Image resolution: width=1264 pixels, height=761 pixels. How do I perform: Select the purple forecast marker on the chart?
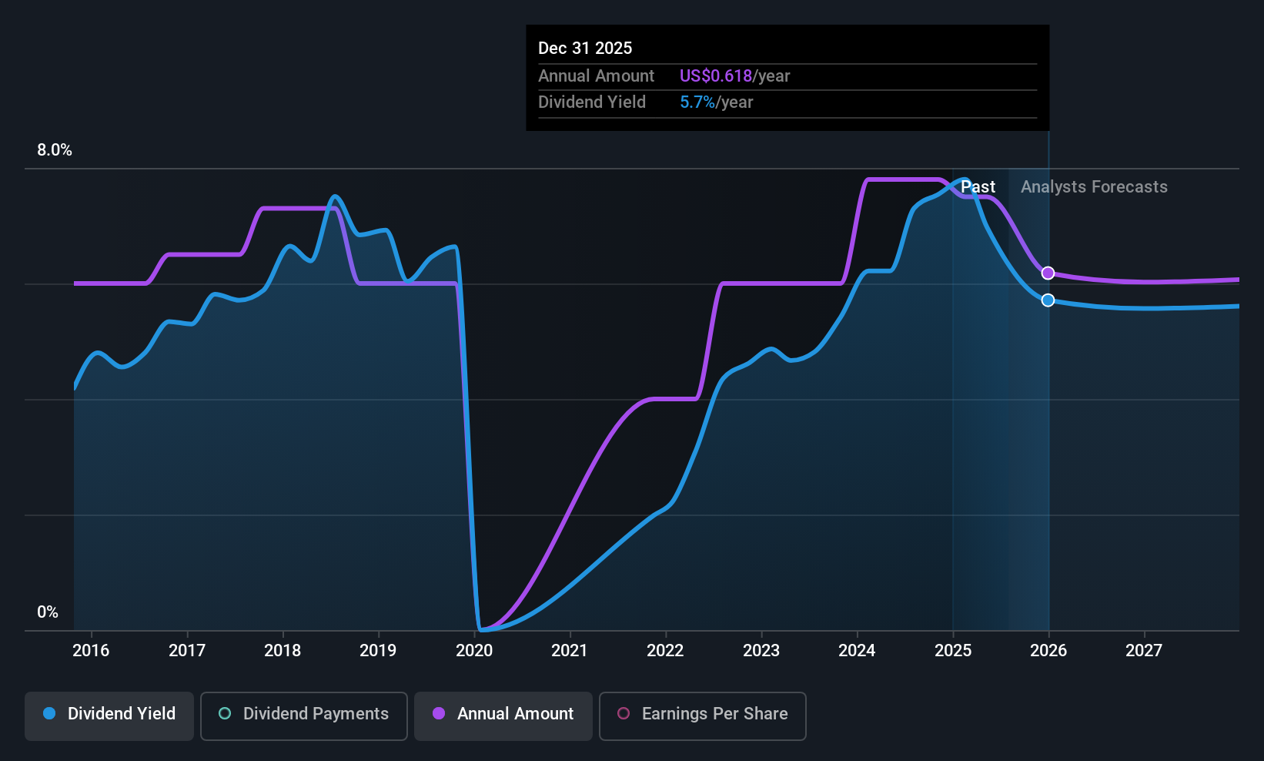coord(1048,273)
